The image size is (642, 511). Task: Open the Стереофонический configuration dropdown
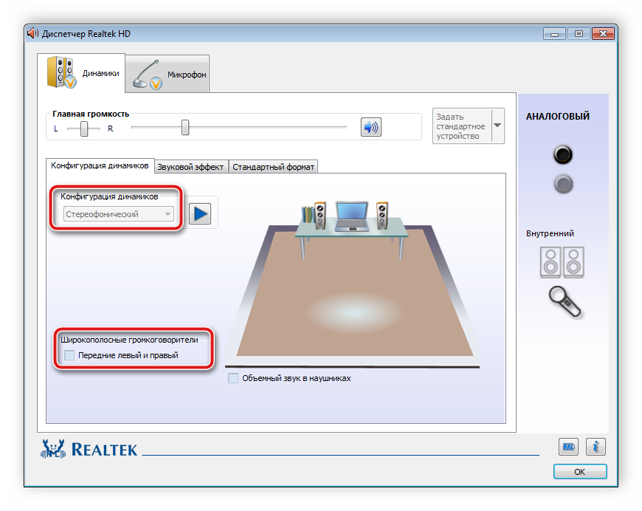pos(118,214)
